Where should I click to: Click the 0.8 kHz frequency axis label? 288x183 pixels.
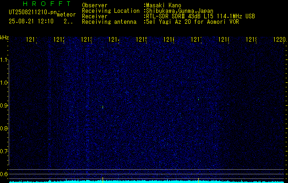point(4,128)
